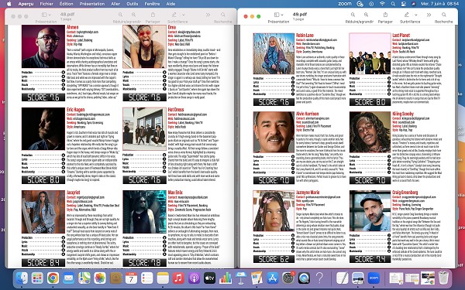
Task: Open the search magnifier in 49.pdf window
Action: tap(443, 15)
